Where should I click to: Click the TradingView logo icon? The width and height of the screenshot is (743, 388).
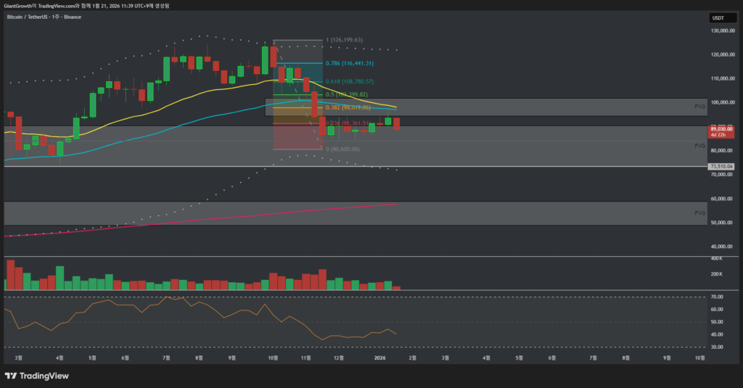click(12, 375)
